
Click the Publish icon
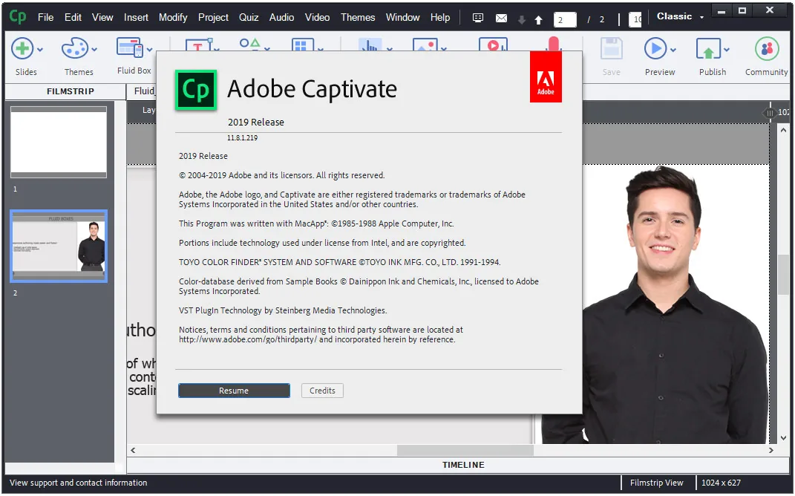click(x=708, y=49)
